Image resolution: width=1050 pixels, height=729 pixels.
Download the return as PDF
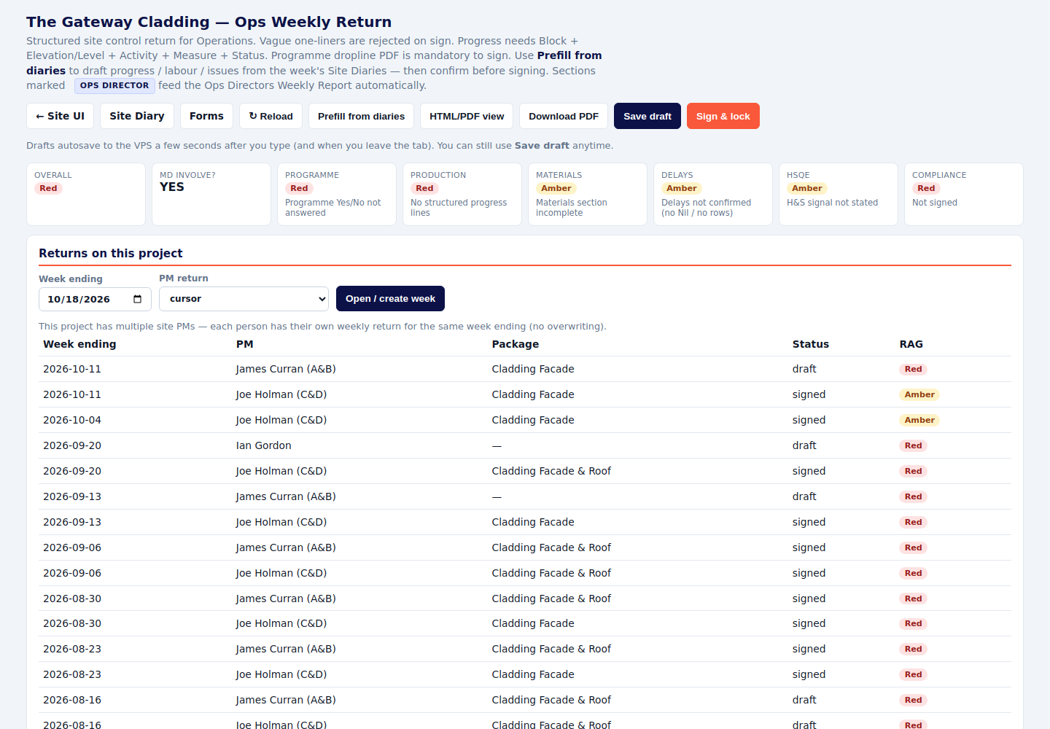(564, 116)
